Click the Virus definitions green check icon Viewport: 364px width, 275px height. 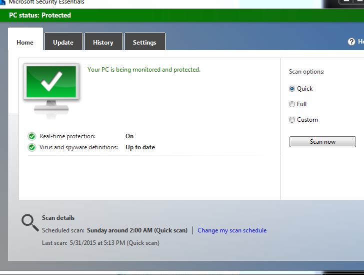(x=32, y=147)
